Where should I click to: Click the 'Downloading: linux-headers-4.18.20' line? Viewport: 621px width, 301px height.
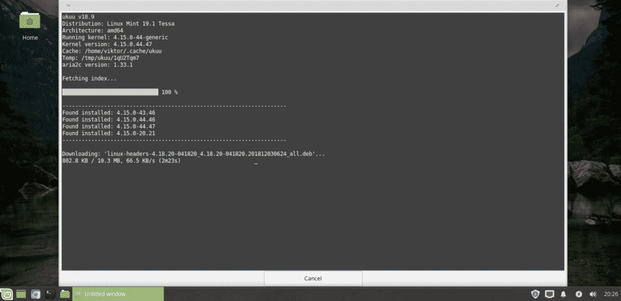[x=193, y=154]
